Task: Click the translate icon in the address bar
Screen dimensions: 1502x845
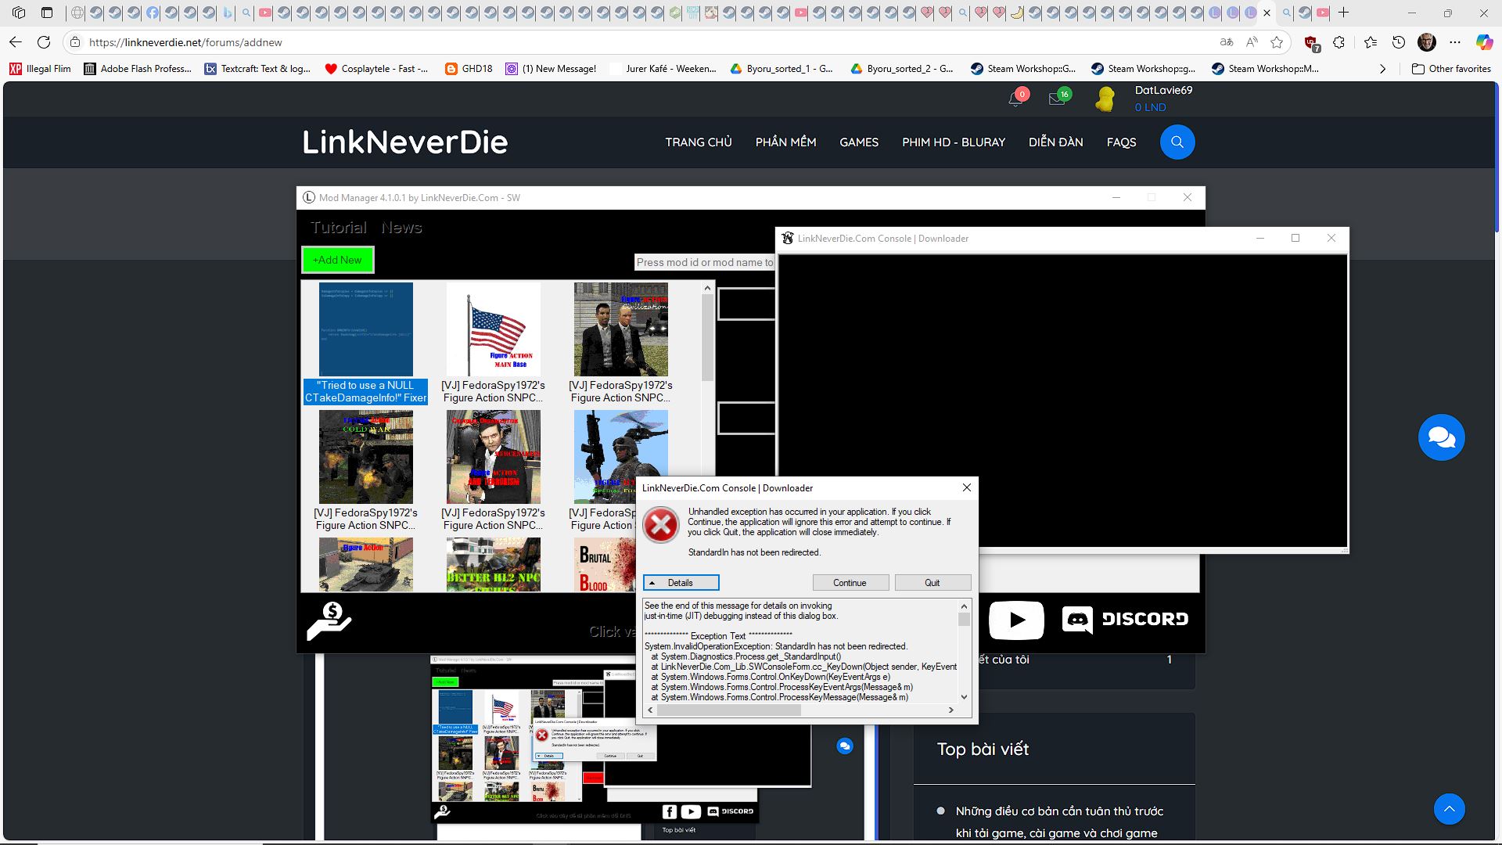Action: click(1227, 42)
